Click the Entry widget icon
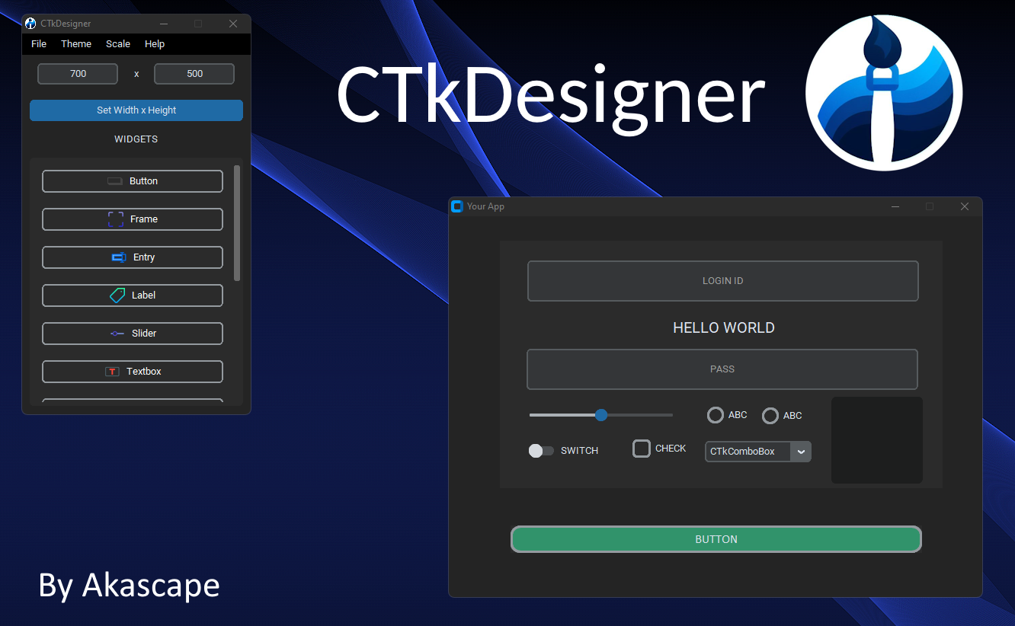This screenshot has height=626, width=1015. 119,257
